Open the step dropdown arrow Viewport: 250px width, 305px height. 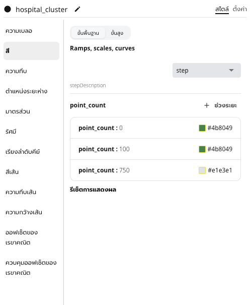pyautogui.click(x=231, y=70)
